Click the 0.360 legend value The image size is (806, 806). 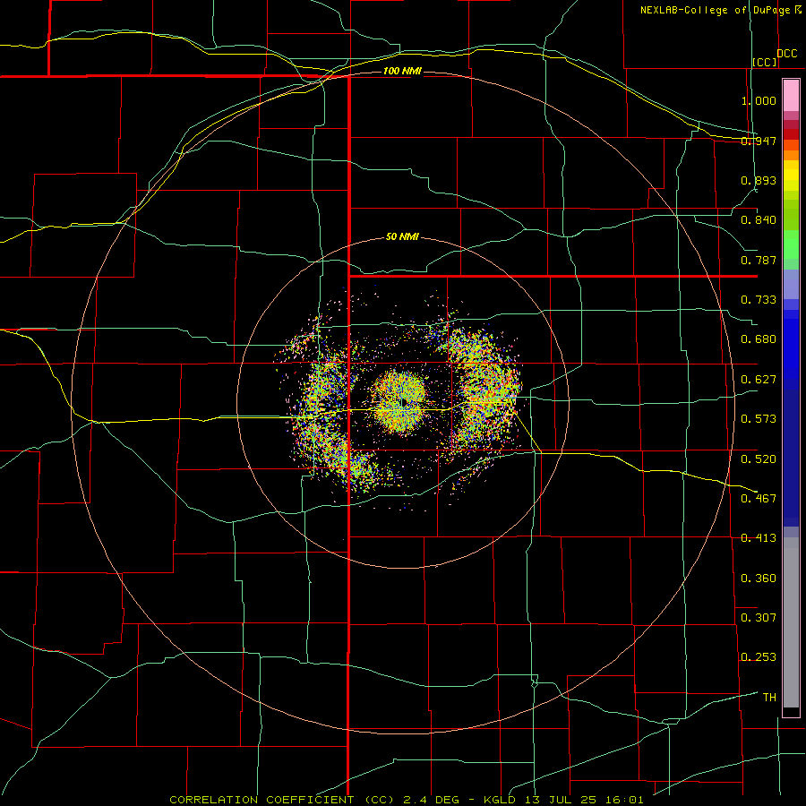point(759,579)
